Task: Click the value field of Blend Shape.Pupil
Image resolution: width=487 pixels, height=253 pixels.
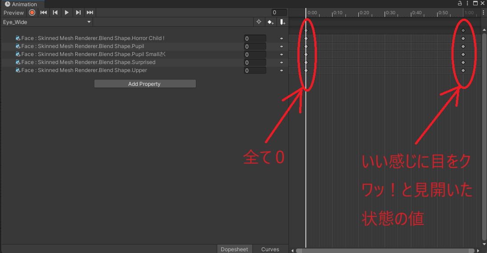Action: [x=255, y=47]
